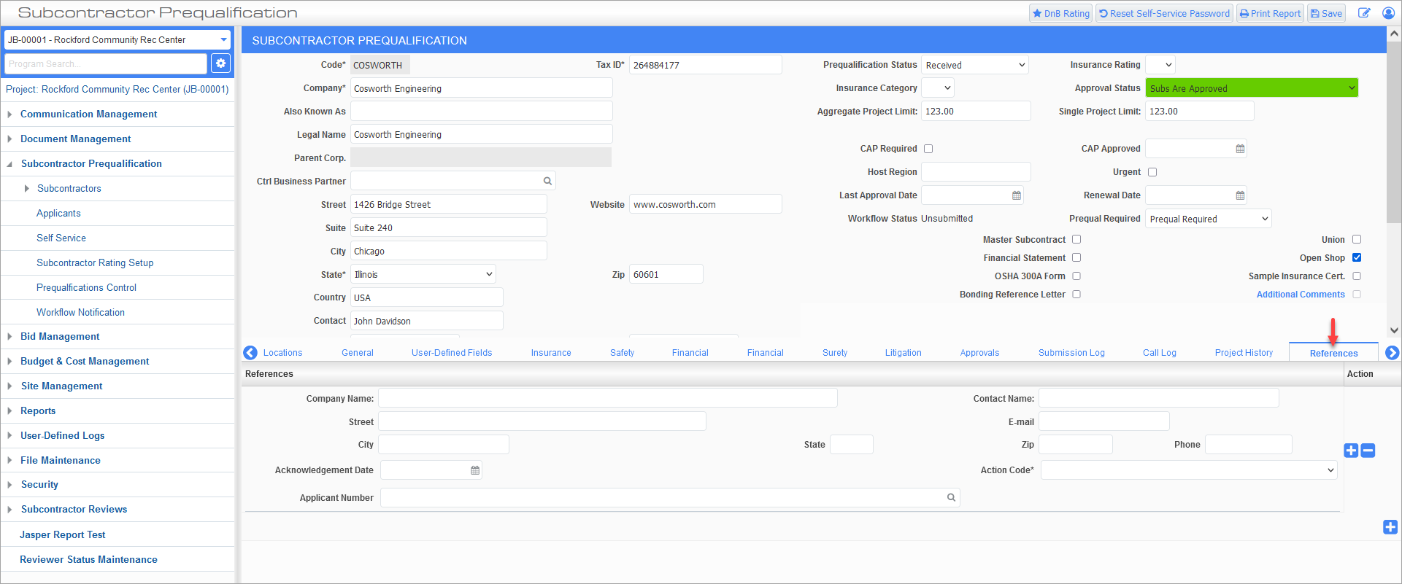1402x584 pixels.
Task: Toggle the Urgent checkbox
Action: point(1152,172)
